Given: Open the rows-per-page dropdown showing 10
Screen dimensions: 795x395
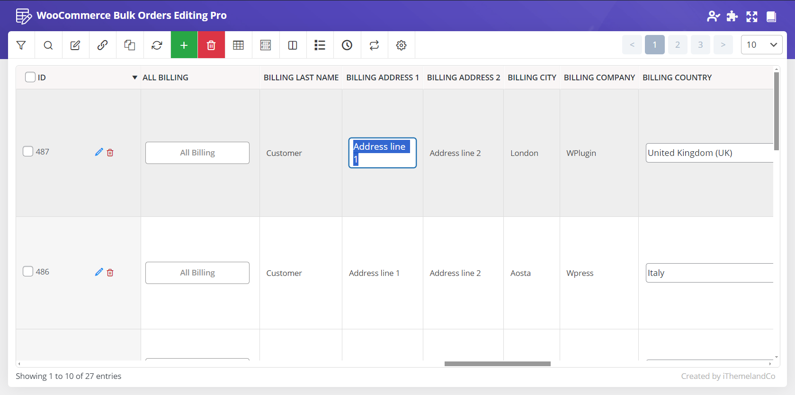Looking at the screenshot, I should click(761, 45).
